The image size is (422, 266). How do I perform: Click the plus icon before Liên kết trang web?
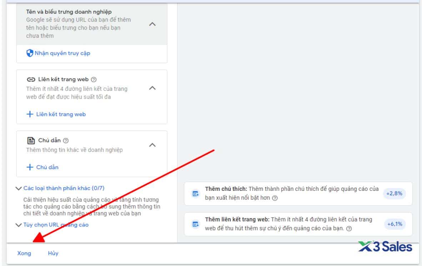coord(30,114)
